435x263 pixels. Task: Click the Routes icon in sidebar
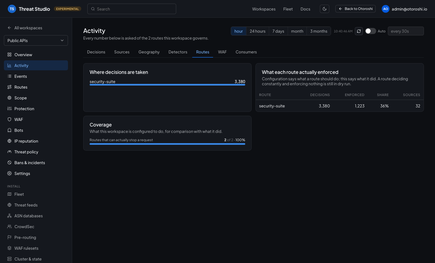pyautogui.click(x=9, y=87)
